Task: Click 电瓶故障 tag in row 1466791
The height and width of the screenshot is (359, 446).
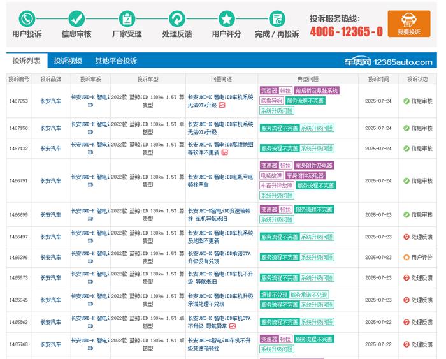Action: (x=271, y=175)
